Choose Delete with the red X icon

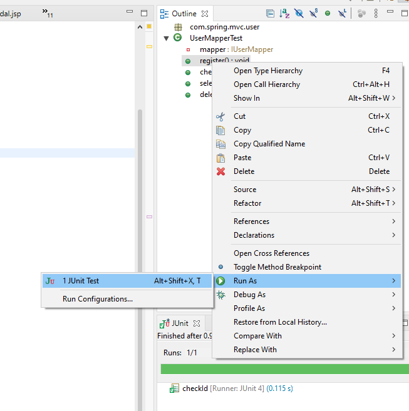pos(307,171)
